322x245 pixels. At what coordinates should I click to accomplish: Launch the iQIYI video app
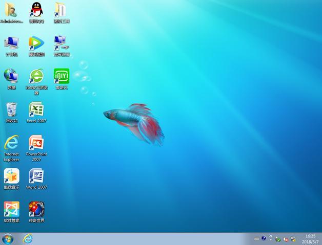pyautogui.click(x=62, y=77)
